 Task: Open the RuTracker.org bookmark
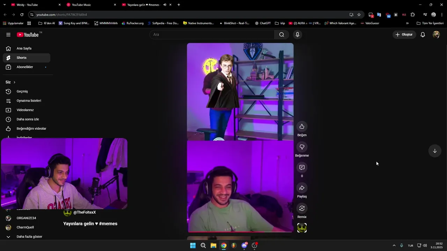pyautogui.click(x=133, y=23)
